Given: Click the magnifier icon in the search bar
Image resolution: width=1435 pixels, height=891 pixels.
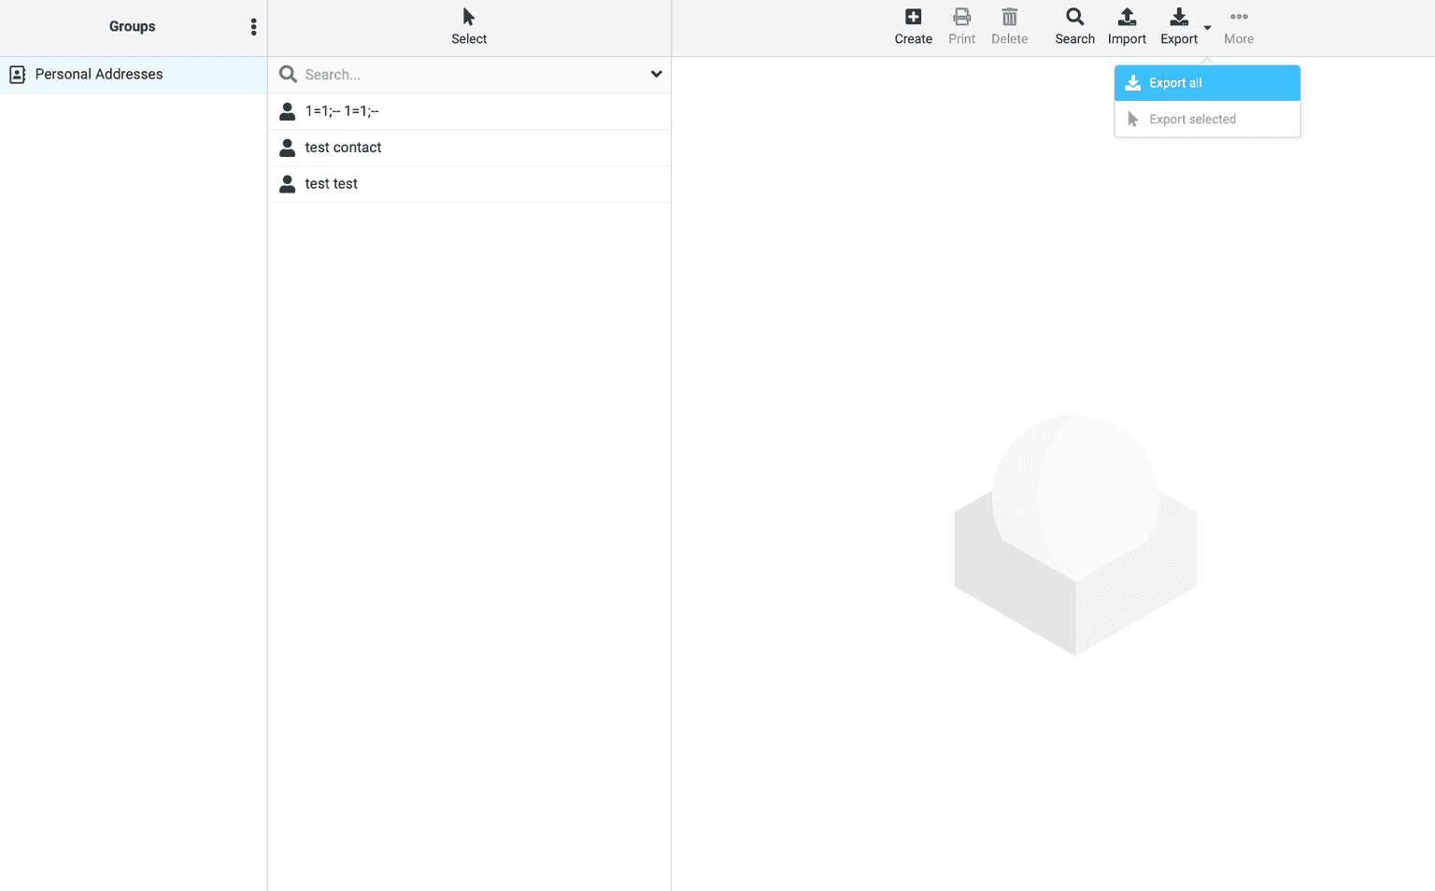Looking at the screenshot, I should pyautogui.click(x=287, y=74).
